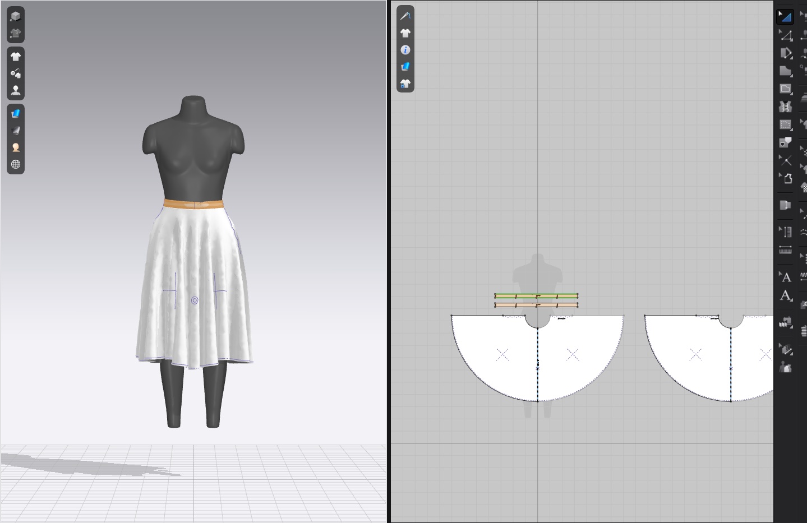Pick the Pattern Measure ruler tool
Viewport: 807px width, 523px height.
click(785, 250)
